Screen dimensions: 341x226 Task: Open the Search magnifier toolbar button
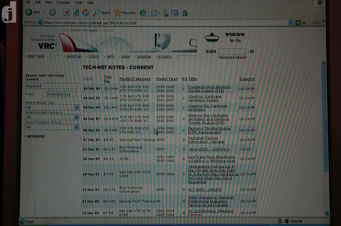(x=102, y=13)
